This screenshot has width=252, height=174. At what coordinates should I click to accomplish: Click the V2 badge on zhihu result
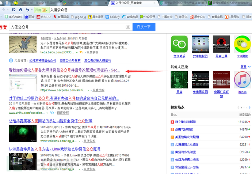(52, 113)
